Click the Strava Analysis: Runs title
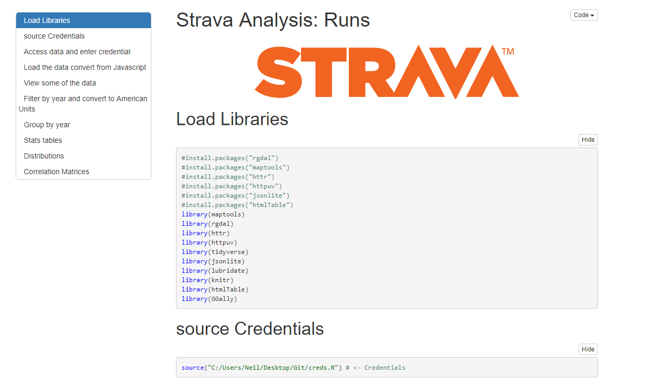 click(273, 20)
